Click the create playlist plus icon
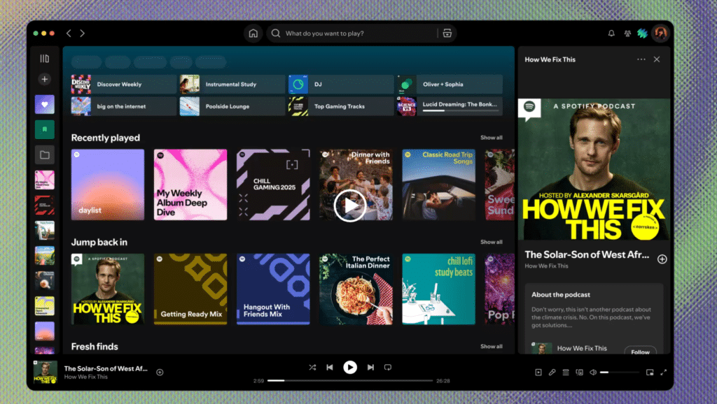The height and width of the screenshot is (404, 717). point(44,79)
